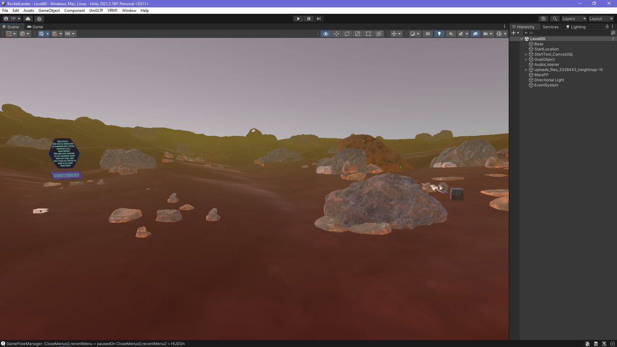Toggle the global/local handle rotation button
The width and height of the screenshot is (617, 347).
tap(25, 34)
